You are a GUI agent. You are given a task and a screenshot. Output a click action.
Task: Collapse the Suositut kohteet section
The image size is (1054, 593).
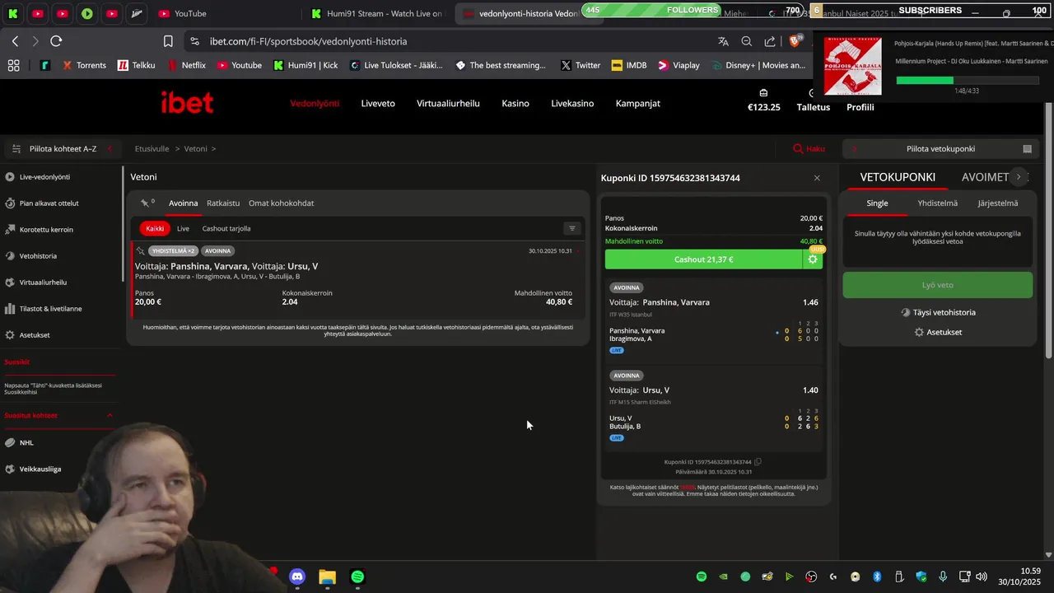pyautogui.click(x=110, y=416)
